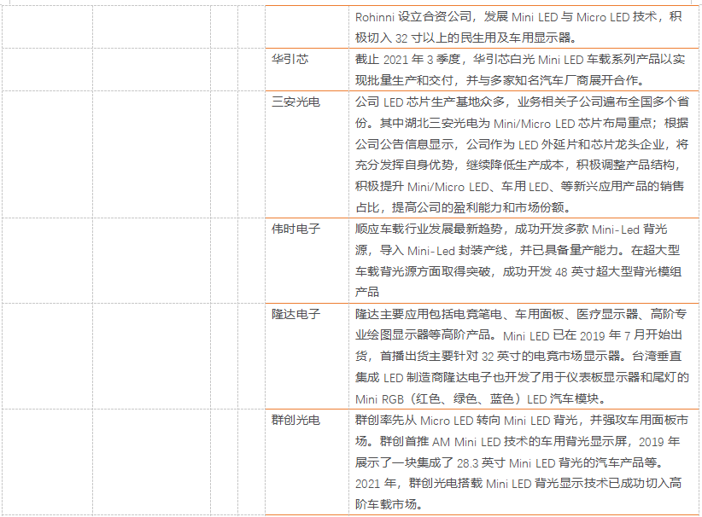
Task: Click the line starting '隆达主要应用包括电竞笔电'
Action: pyautogui.click(x=521, y=314)
